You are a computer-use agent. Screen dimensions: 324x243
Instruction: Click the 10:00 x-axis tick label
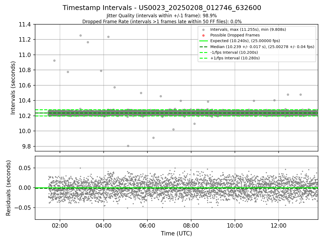[235, 225]
